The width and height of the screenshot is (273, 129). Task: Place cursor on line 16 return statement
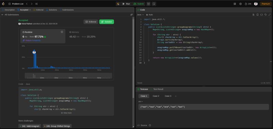click(x=177, y=58)
